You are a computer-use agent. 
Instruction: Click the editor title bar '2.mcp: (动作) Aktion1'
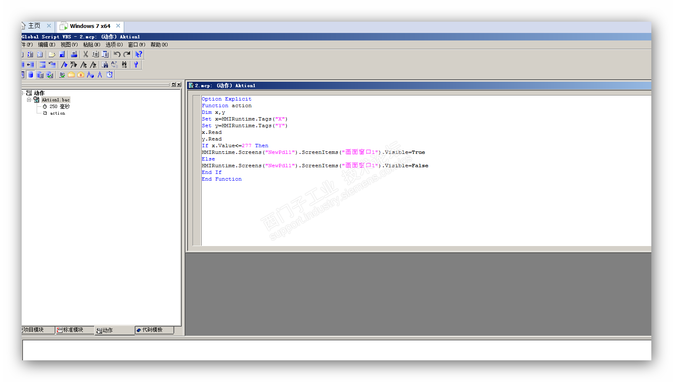tap(419, 85)
